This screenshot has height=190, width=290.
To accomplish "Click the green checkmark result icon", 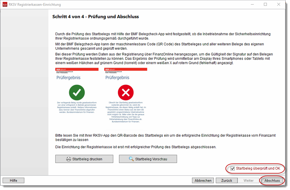I will click(77, 93).
